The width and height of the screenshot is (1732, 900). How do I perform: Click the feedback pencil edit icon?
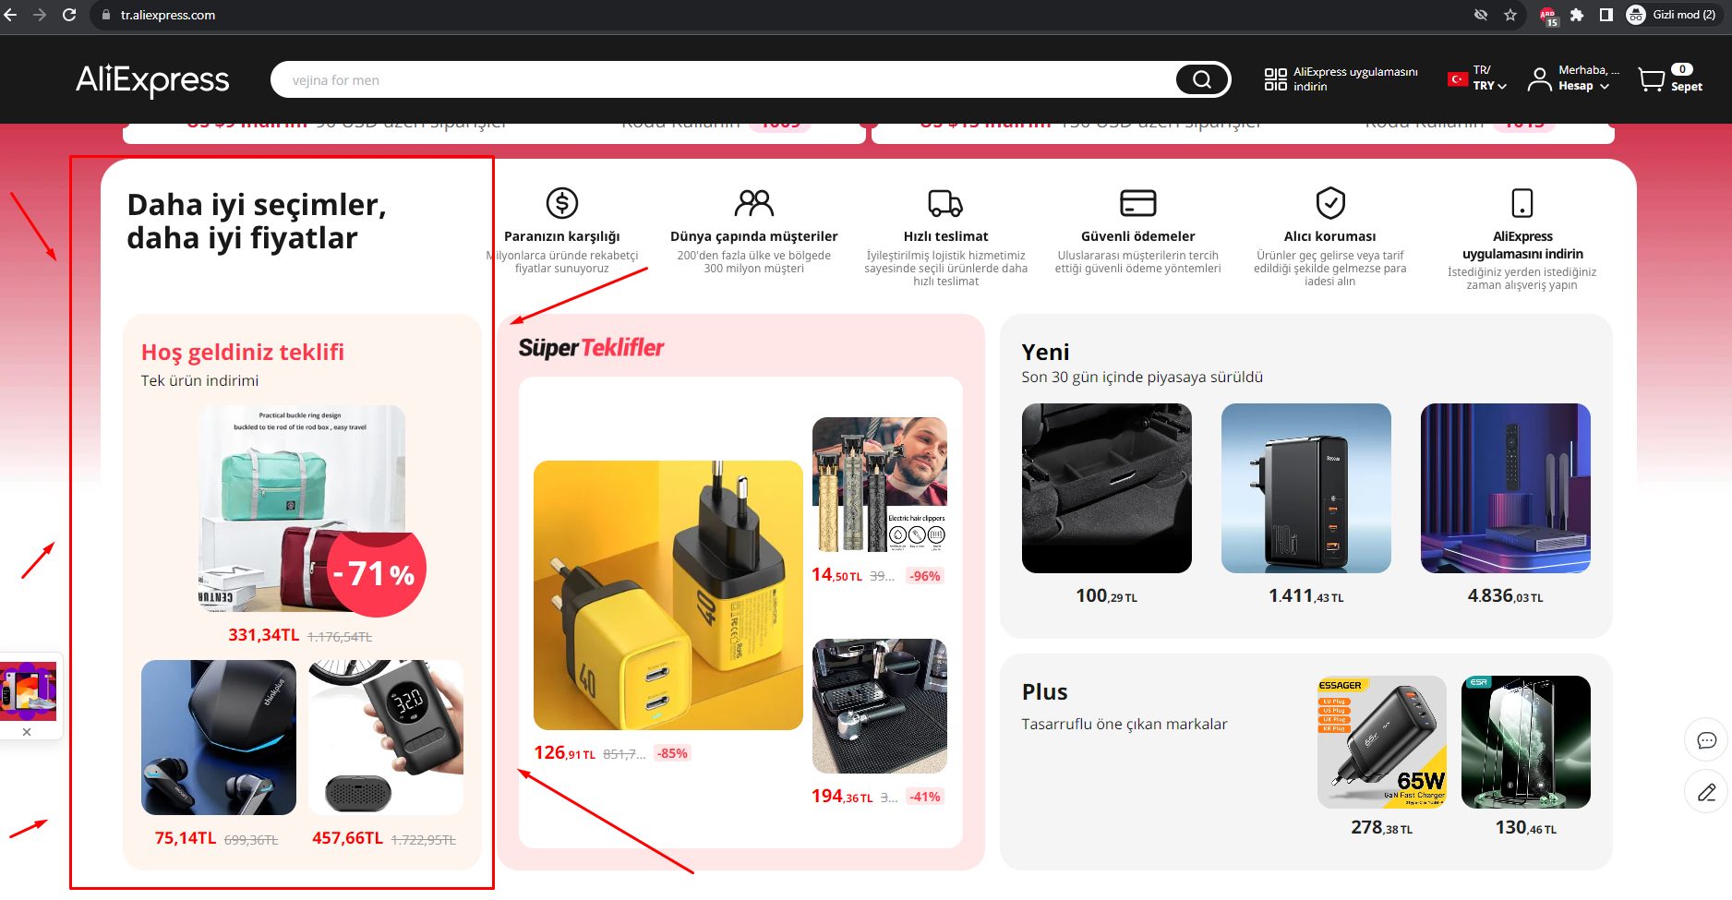pyautogui.click(x=1706, y=791)
